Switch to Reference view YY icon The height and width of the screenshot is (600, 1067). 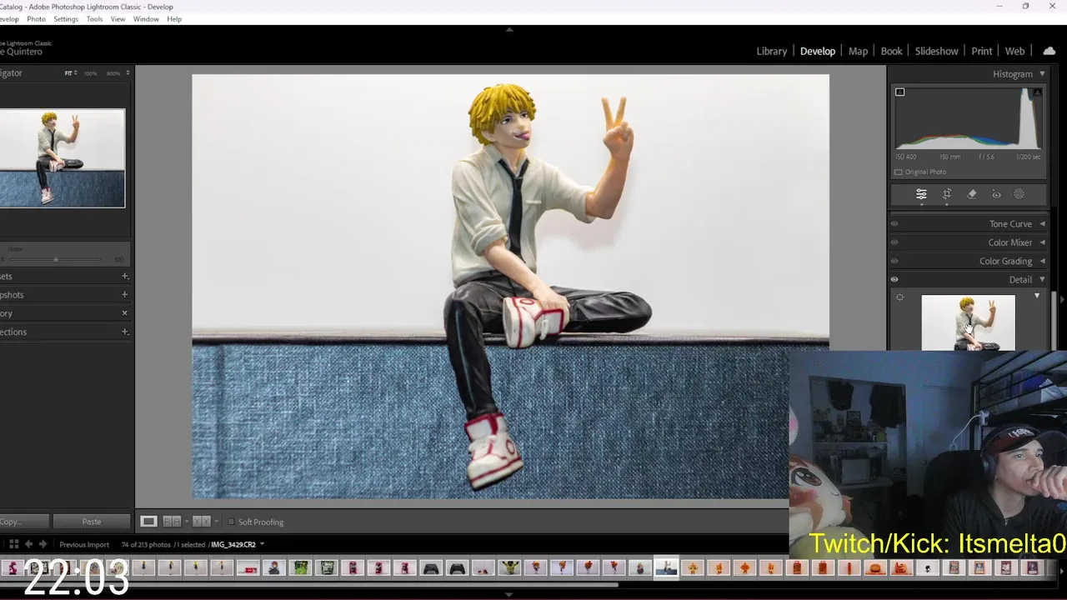pyautogui.click(x=201, y=522)
